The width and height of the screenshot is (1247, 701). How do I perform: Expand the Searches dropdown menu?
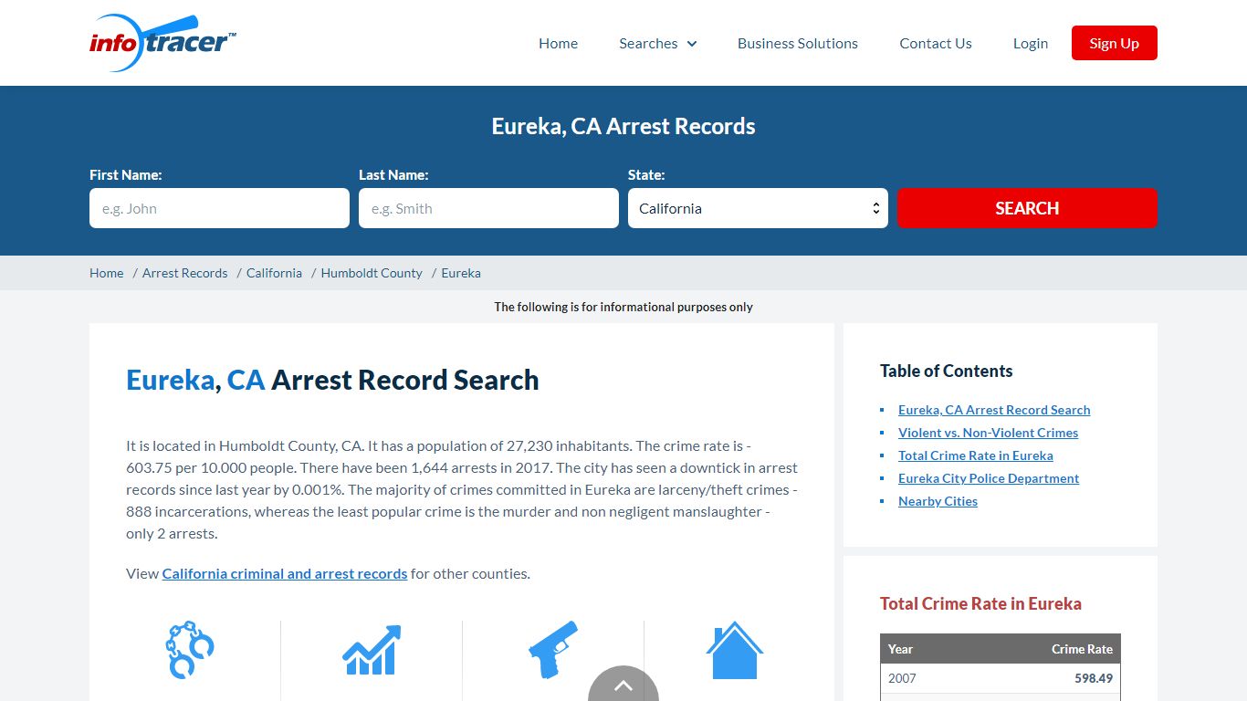click(x=657, y=43)
